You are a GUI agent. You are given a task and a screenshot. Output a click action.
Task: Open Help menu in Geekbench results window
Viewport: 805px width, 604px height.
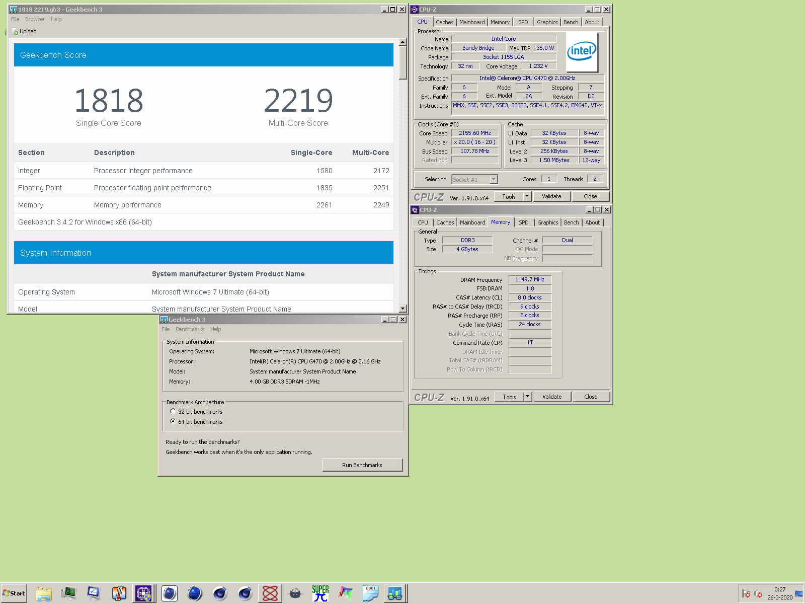[x=56, y=19]
